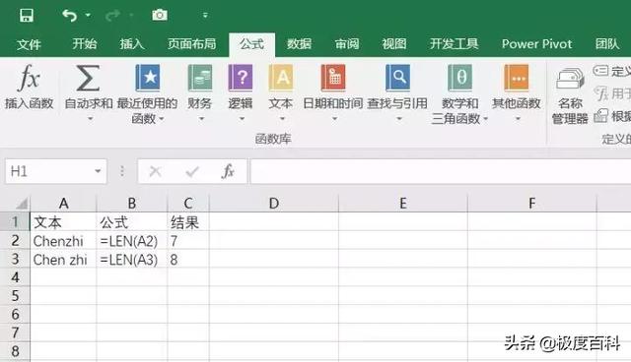This screenshot has height=362, width=631.
Task: Open the 财务 functions book icon
Action: (199, 78)
